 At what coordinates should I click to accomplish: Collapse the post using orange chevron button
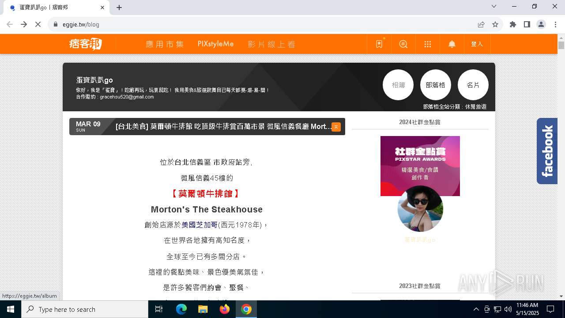(x=336, y=127)
